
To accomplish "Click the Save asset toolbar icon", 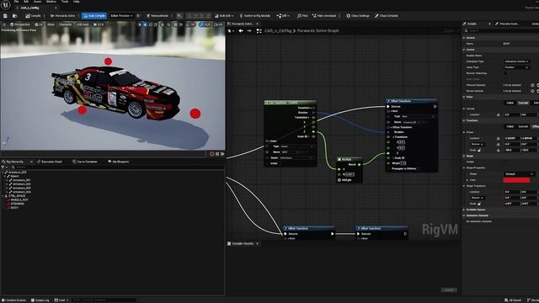I will 5,16.
